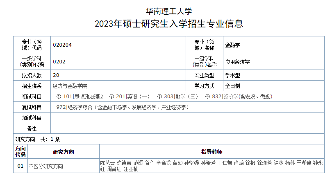
Task: Click the 专业（领域）名称 label cell
Action: [205, 45]
